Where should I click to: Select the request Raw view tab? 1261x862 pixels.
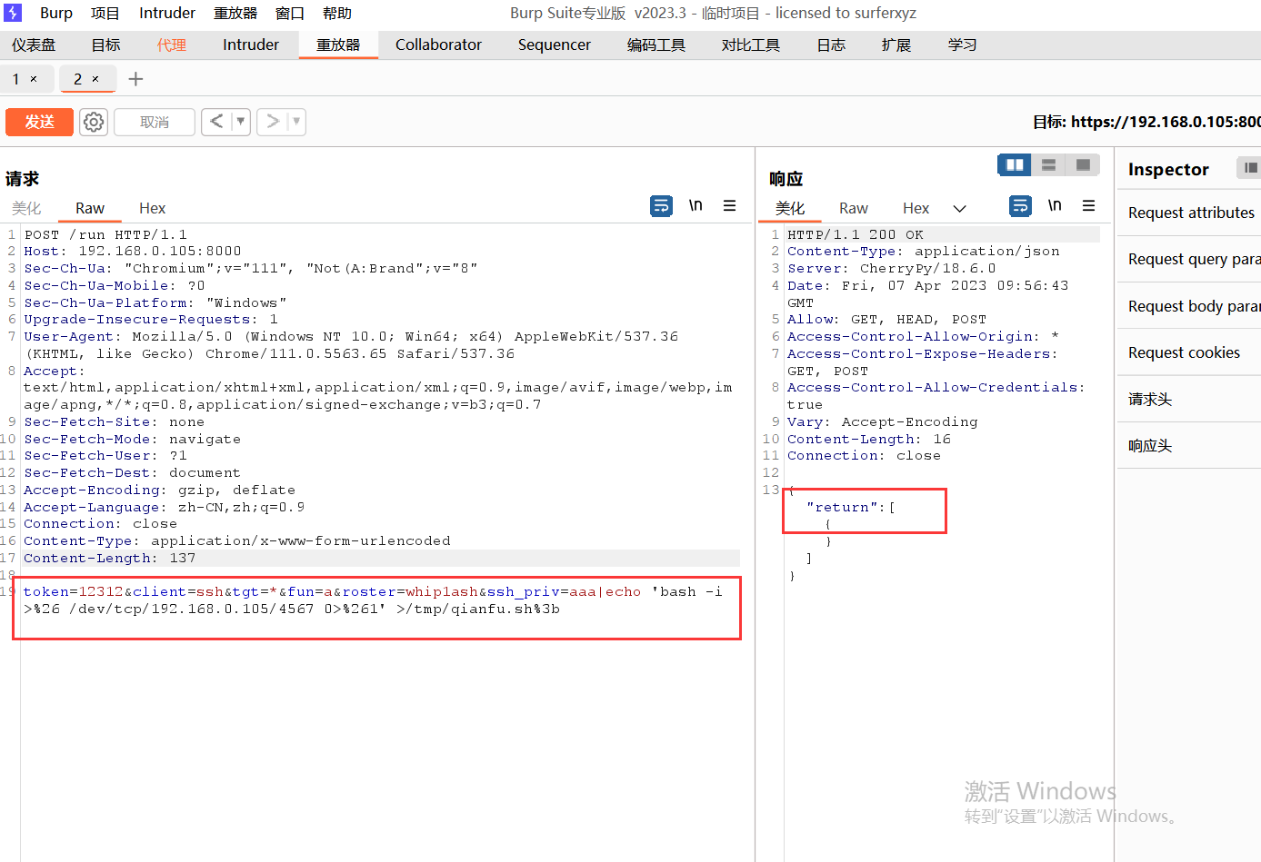90,208
